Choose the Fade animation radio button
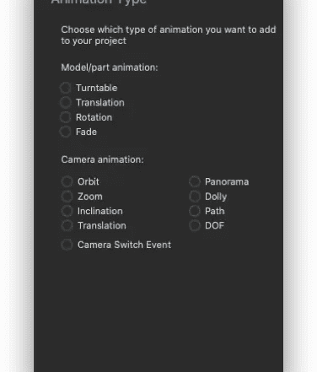Screen dimensions: 317x372 66,132
